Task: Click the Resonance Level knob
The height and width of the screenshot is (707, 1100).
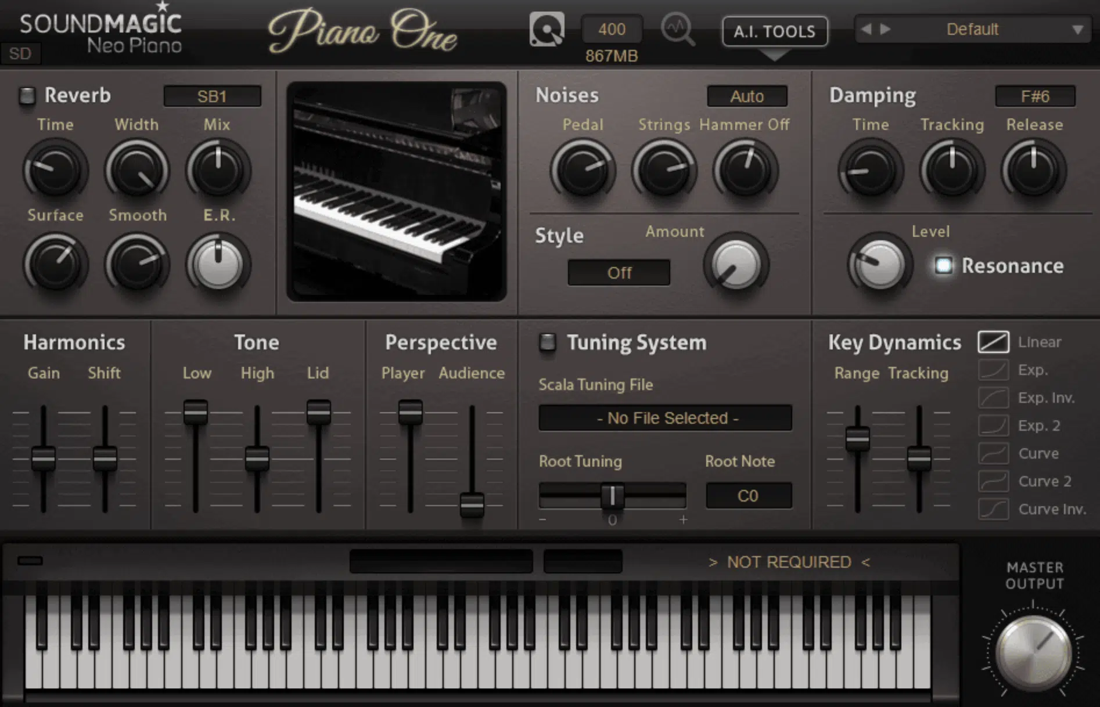Action: click(879, 265)
